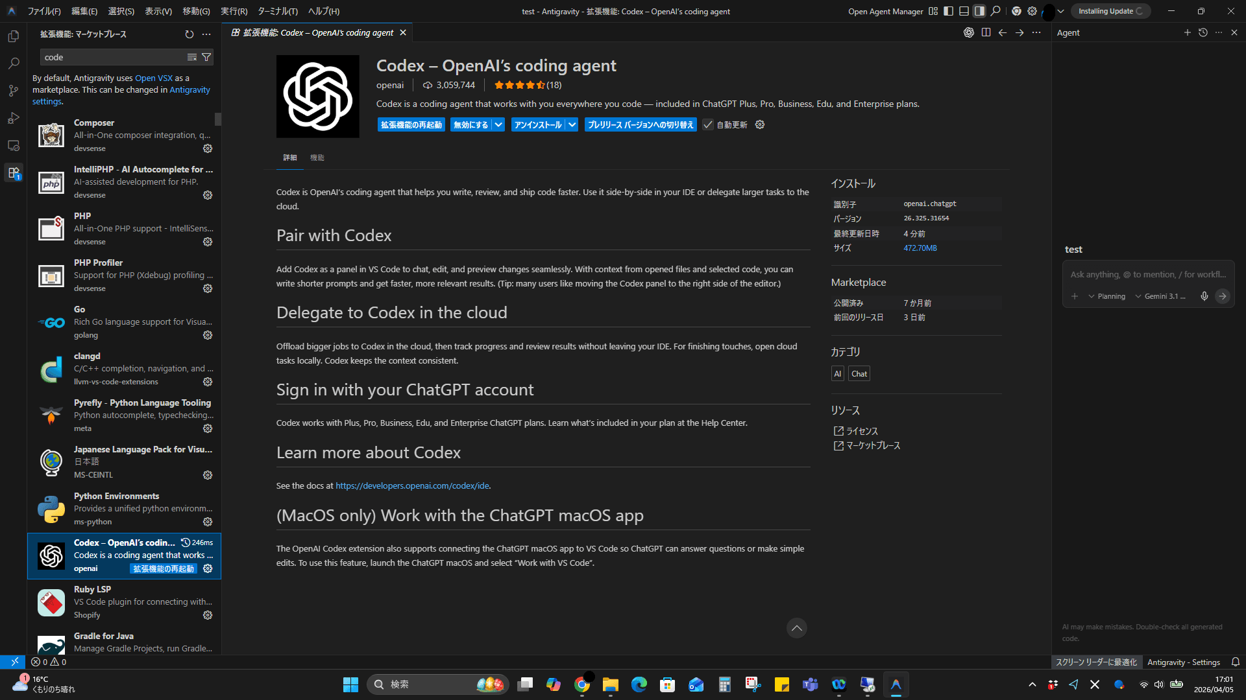Clear extension search results icon
Image resolution: width=1246 pixels, height=700 pixels.
coord(192,57)
